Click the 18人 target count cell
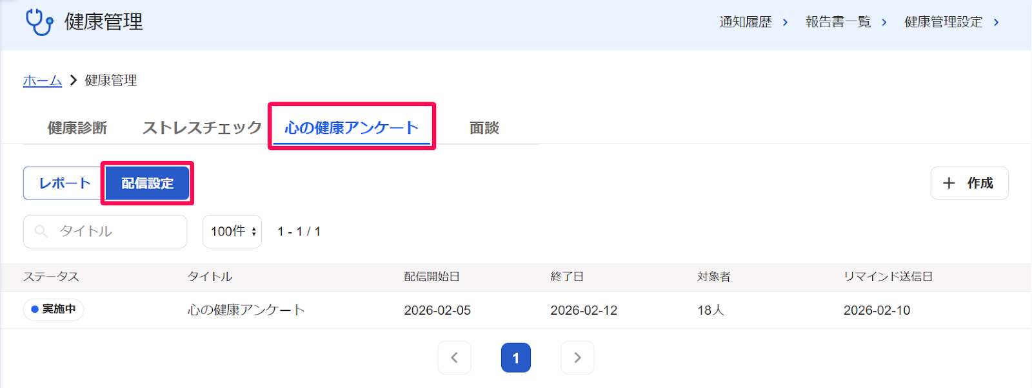1032x388 pixels. (x=711, y=310)
